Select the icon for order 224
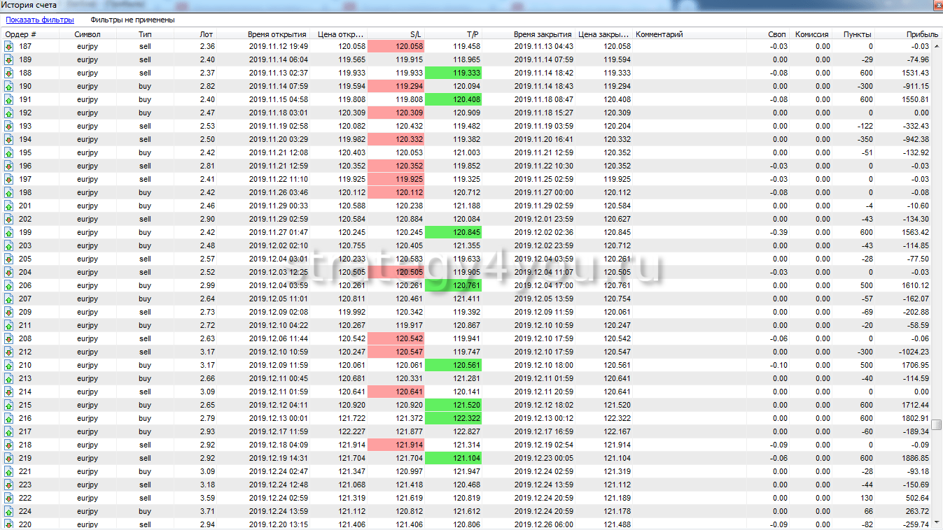 pos(9,511)
